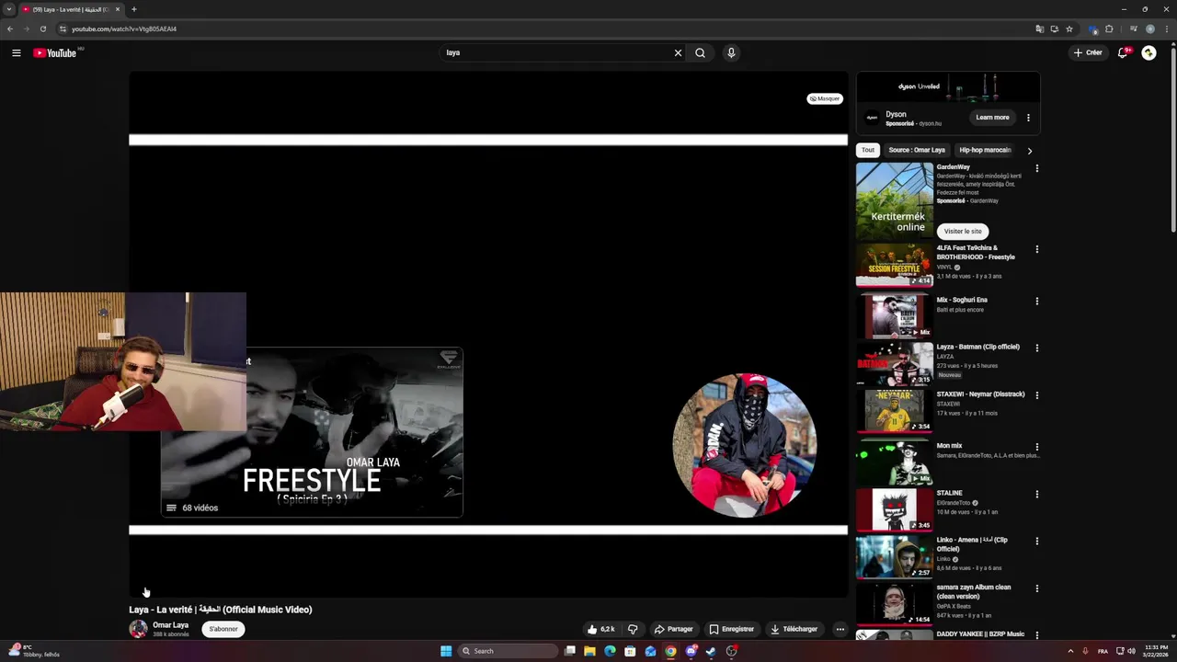Open File Explorer from the taskbar

pos(589,651)
